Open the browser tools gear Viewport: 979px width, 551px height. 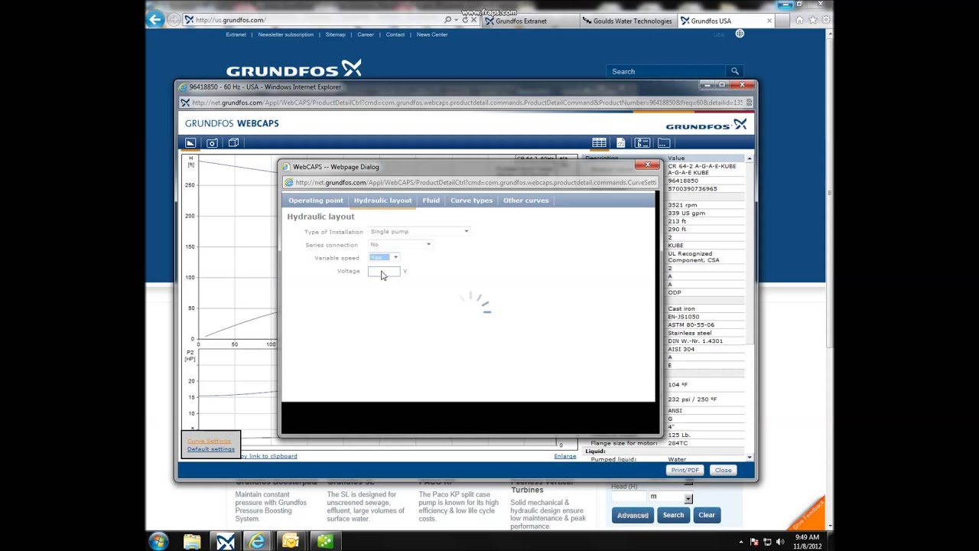[x=825, y=21]
